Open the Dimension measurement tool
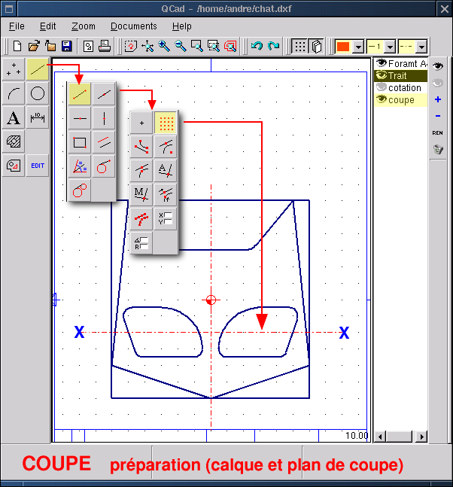453x487 pixels. [x=38, y=117]
